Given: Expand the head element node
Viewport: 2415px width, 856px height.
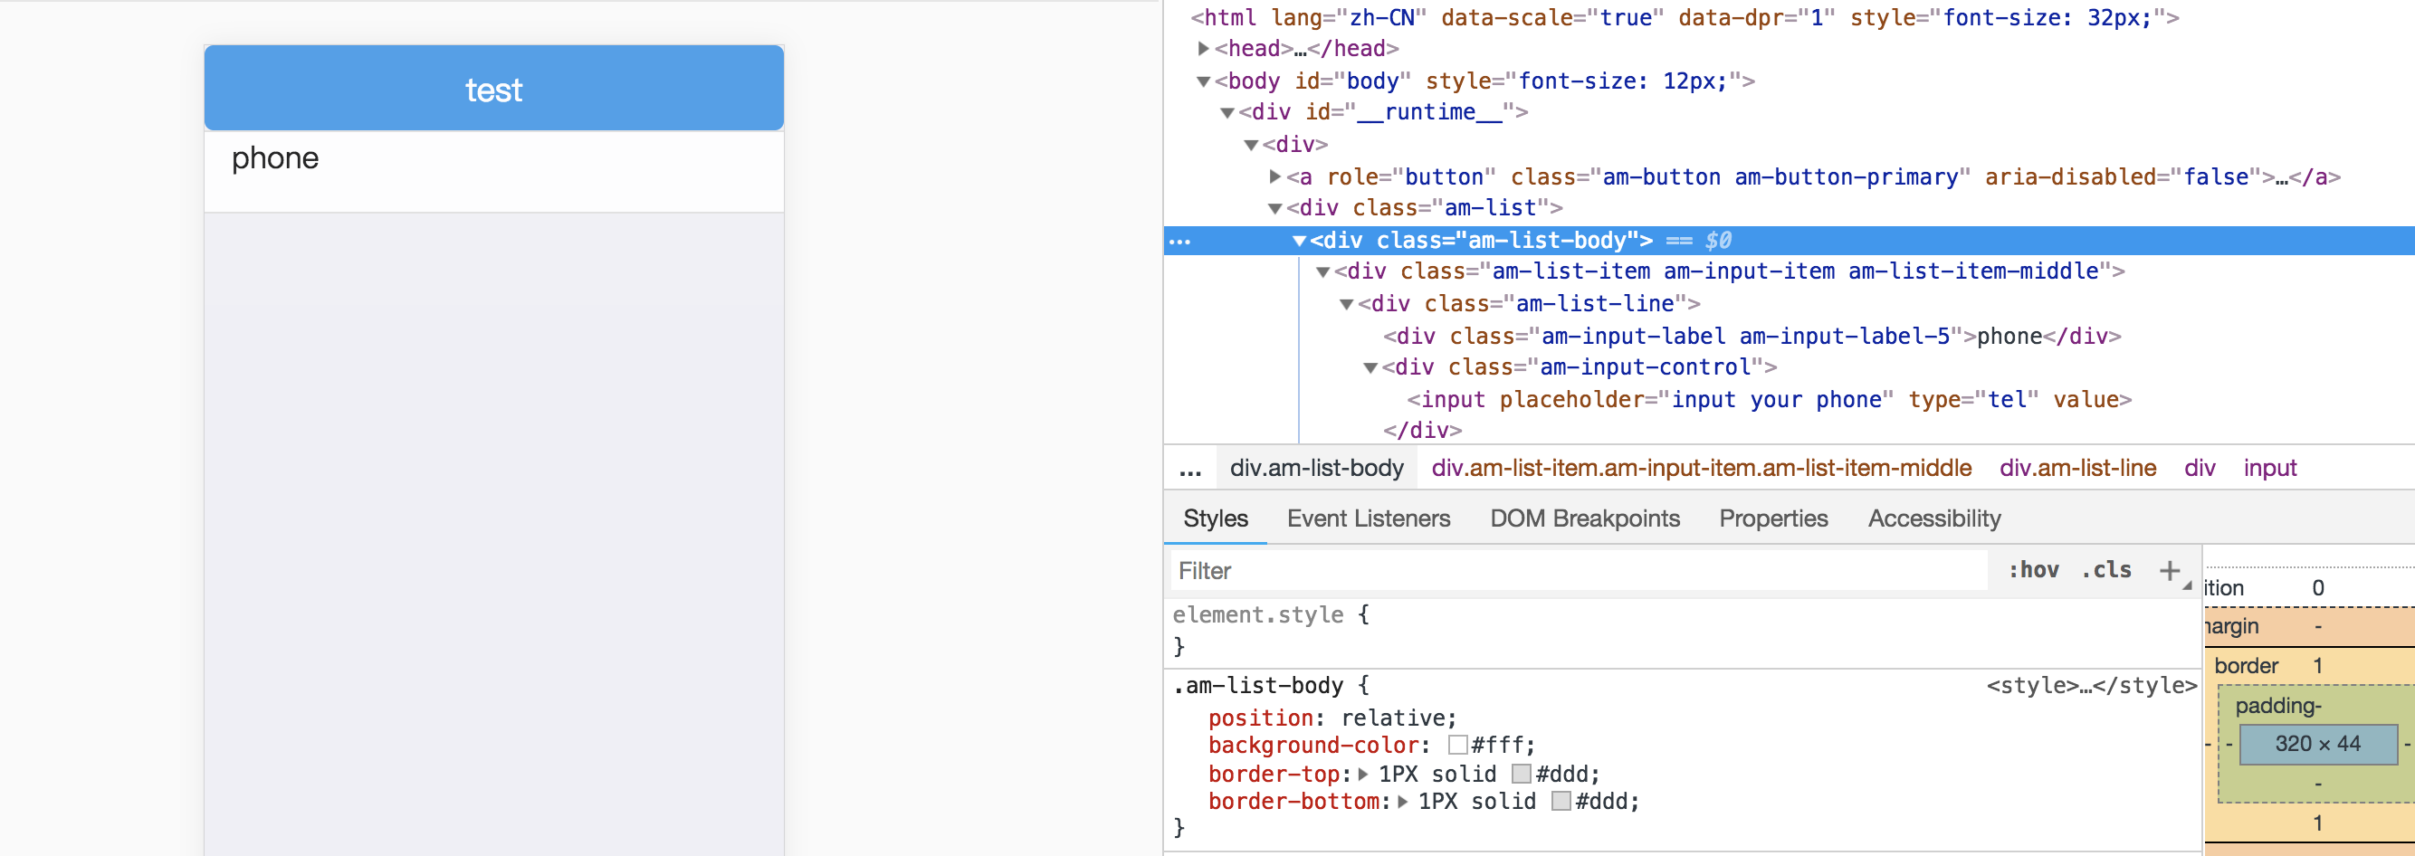Looking at the screenshot, I should click(x=1203, y=48).
